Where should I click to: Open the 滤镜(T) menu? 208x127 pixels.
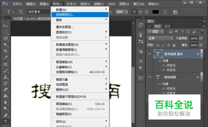(x=99, y=4)
